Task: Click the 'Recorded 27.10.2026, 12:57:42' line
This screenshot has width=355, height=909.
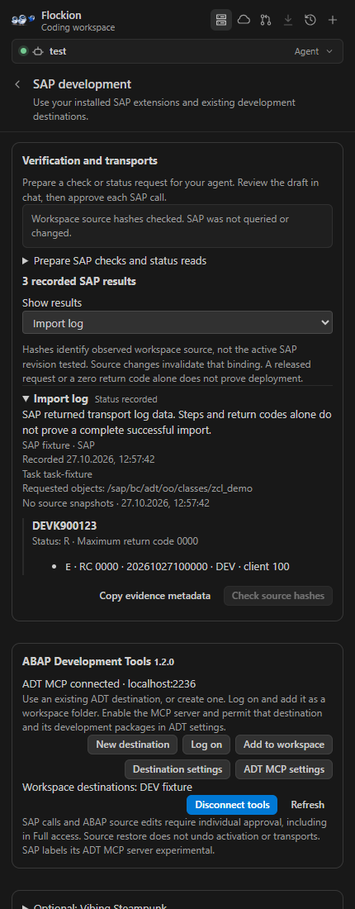Action: click(88, 459)
